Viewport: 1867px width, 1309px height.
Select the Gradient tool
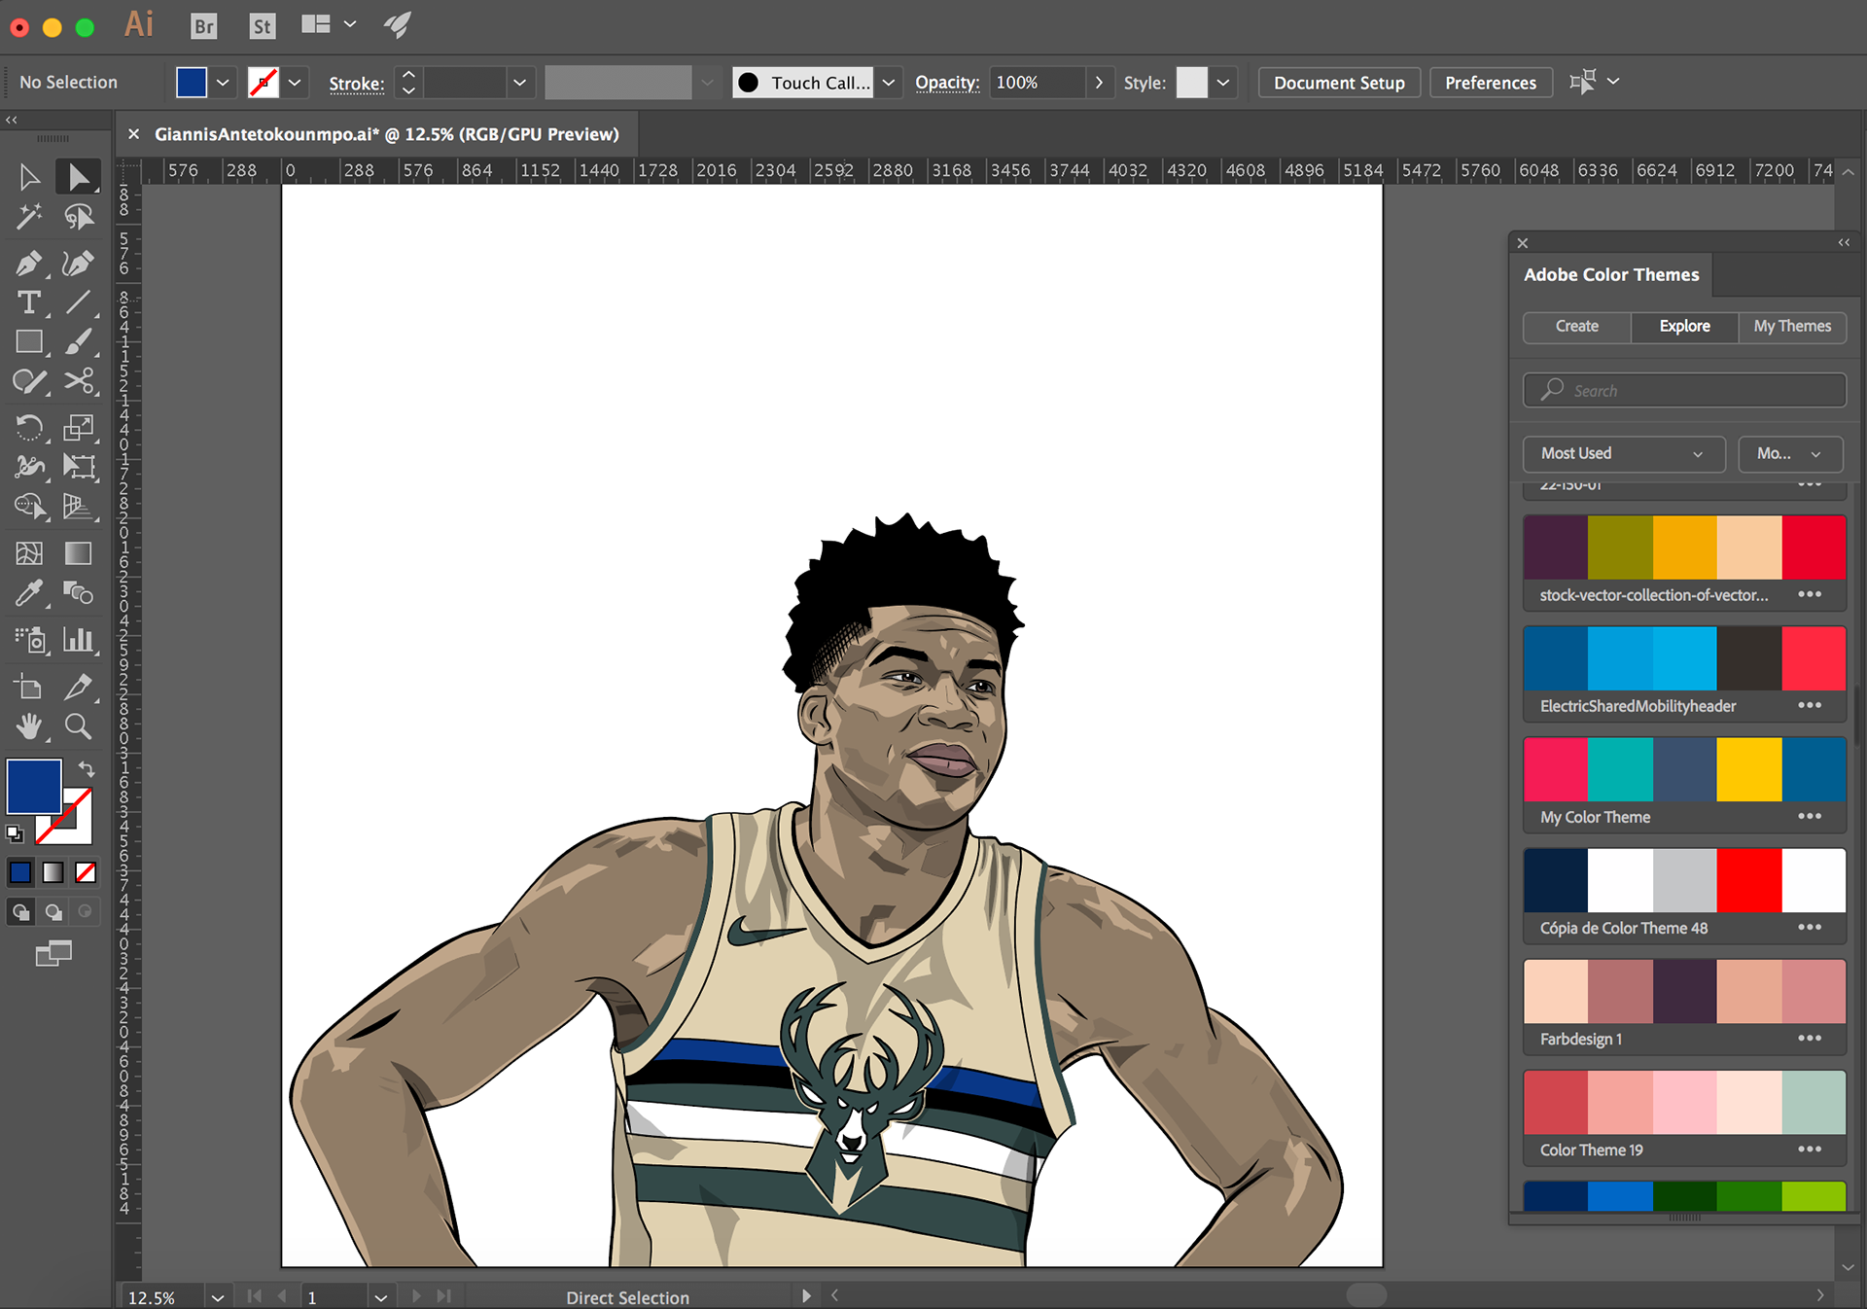(x=78, y=553)
